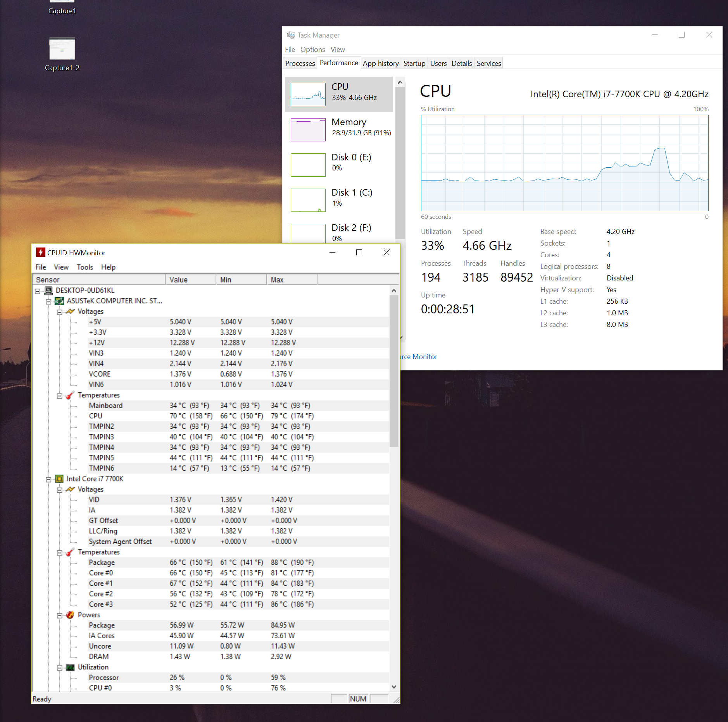Click the Task Manager title bar icon

pos(291,35)
